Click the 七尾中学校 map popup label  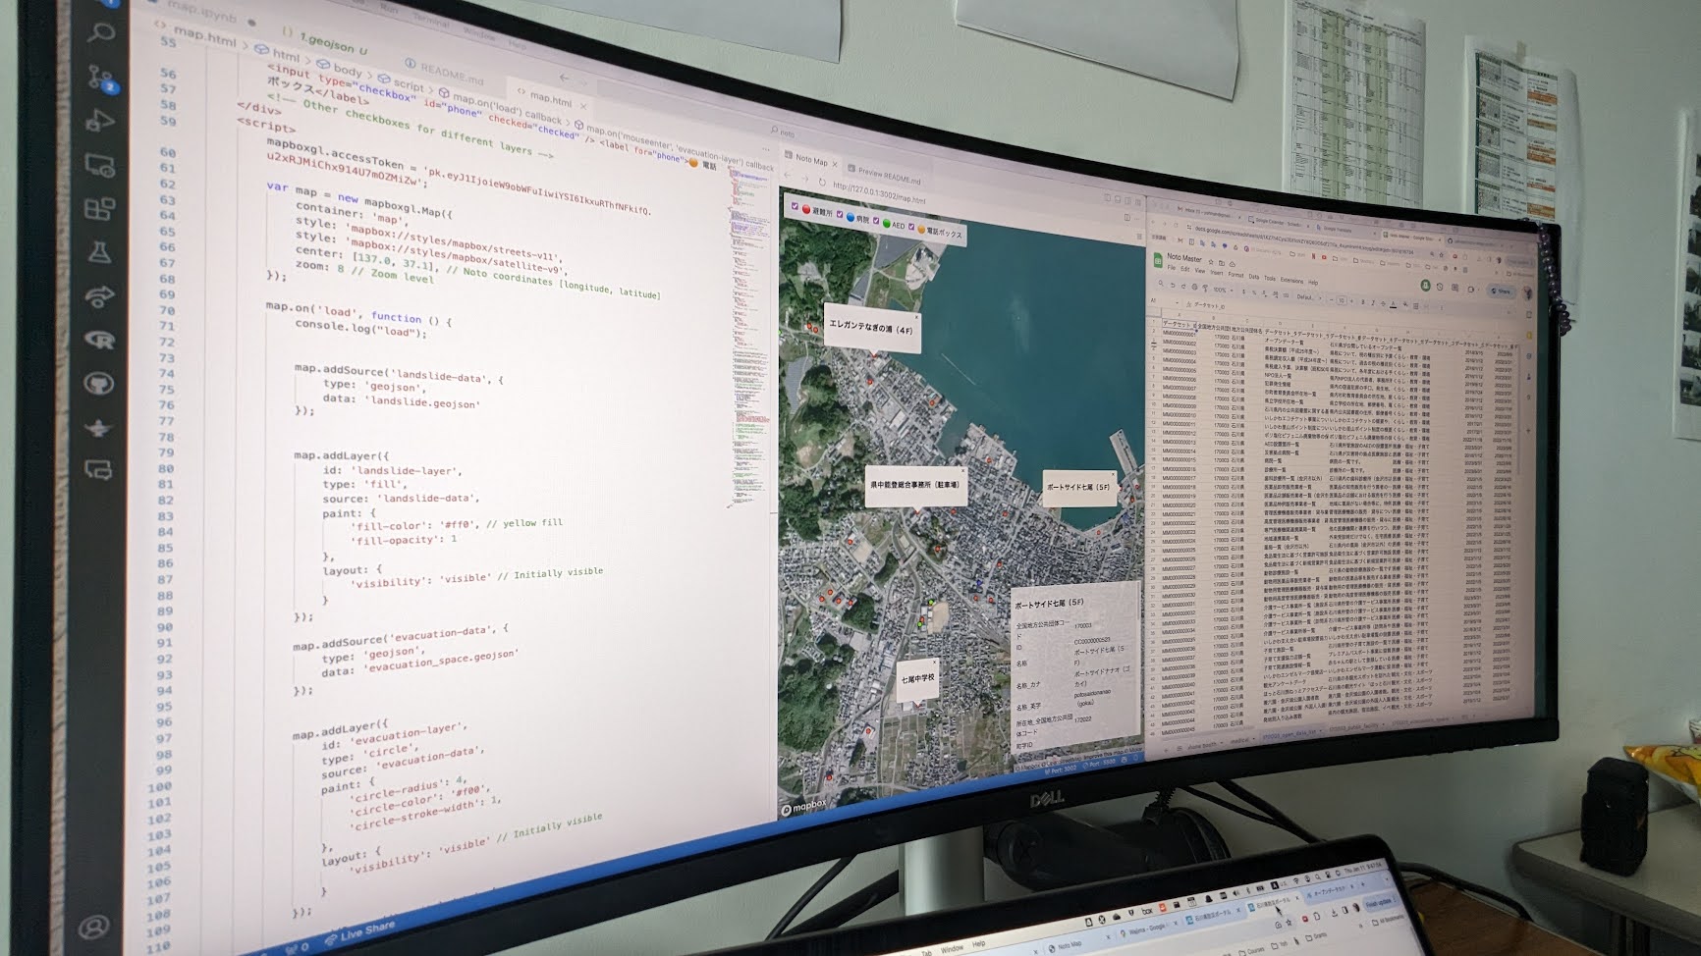click(x=917, y=678)
